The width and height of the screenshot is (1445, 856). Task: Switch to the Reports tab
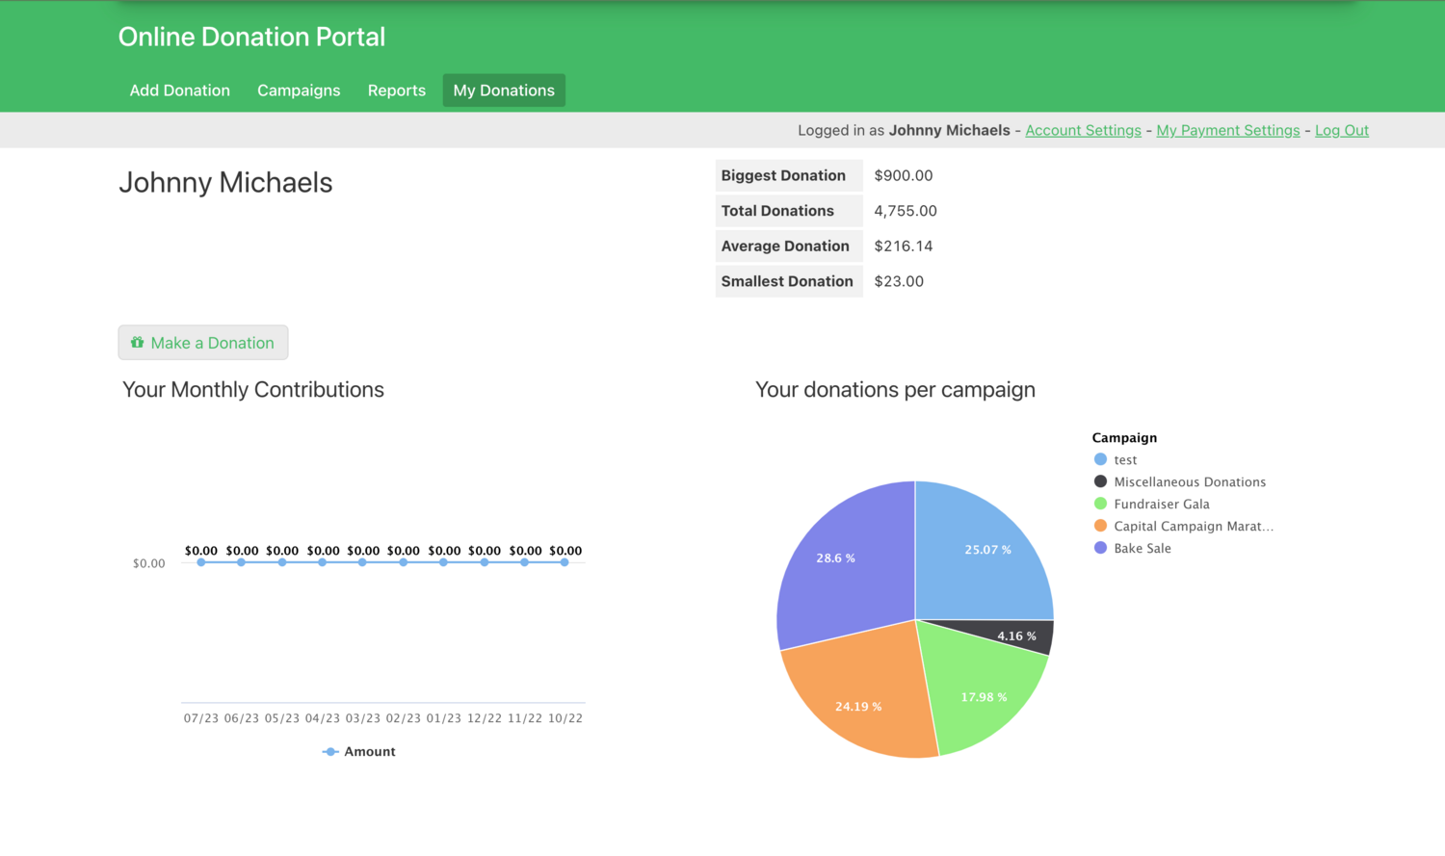coord(397,90)
